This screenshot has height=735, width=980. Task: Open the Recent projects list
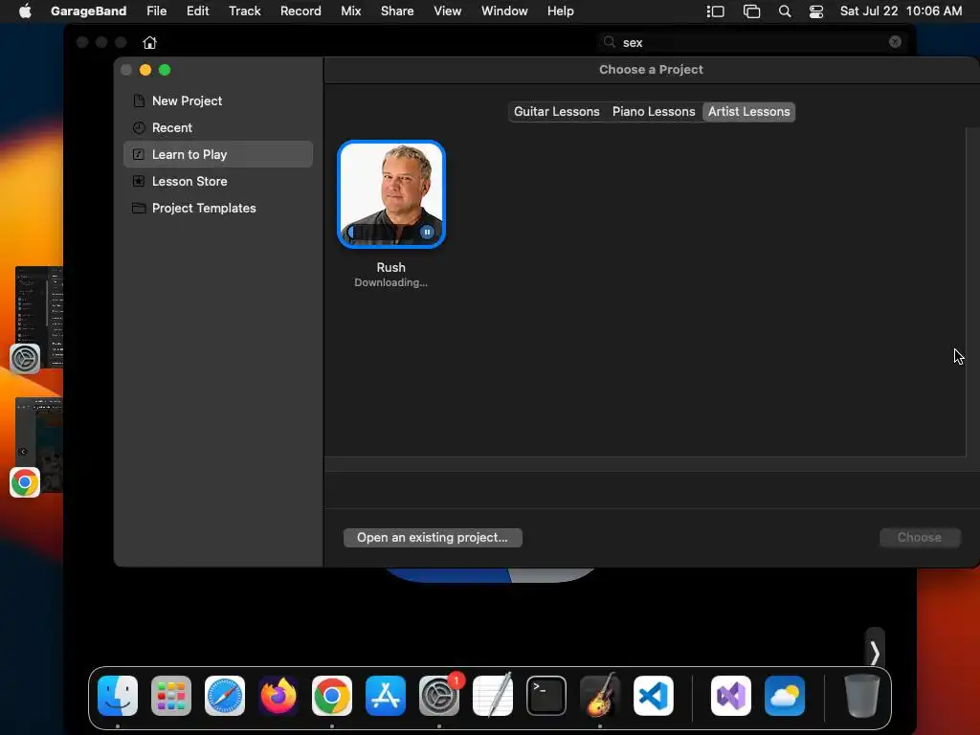(218, 127)
